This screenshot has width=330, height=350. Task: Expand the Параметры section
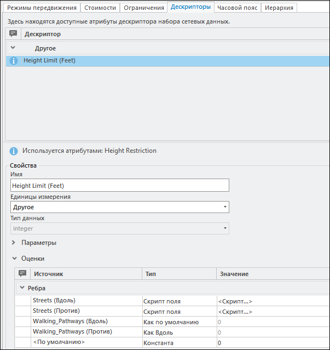13,243
